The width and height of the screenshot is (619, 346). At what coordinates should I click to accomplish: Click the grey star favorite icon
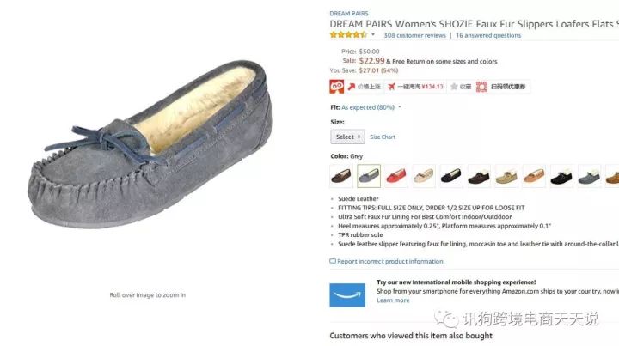pos(454,87)
